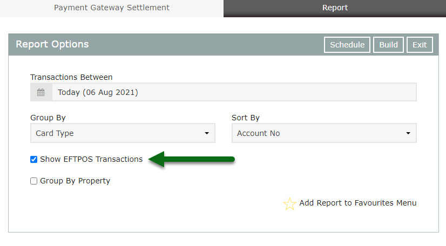Click the Build button
The height and width of the screenshot is (246, 446).
[388, 45]
